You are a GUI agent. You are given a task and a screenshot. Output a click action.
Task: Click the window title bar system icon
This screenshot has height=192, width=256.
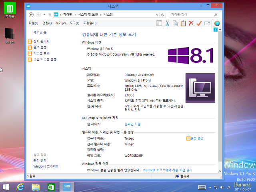click(28, 6)
